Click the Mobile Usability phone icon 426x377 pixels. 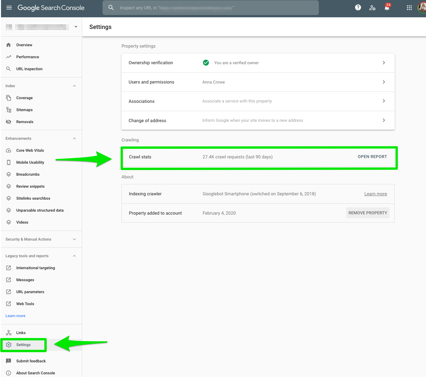(9, 162)
